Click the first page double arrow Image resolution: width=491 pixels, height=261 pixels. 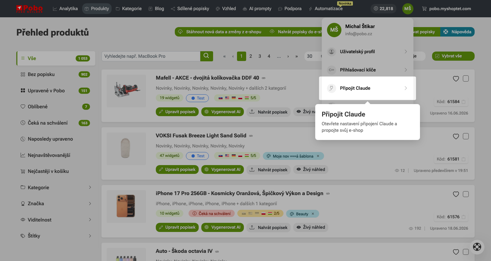tap(224, 56)
